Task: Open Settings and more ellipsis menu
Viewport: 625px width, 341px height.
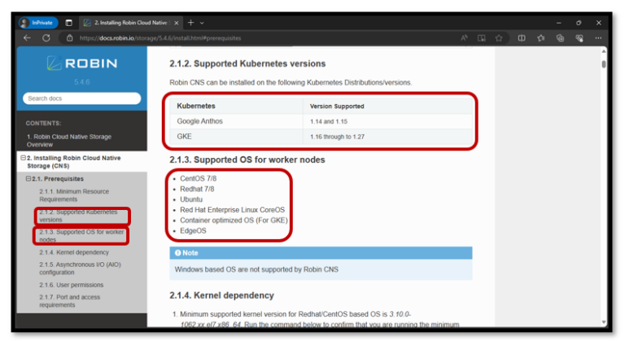Action: [598, 38]
